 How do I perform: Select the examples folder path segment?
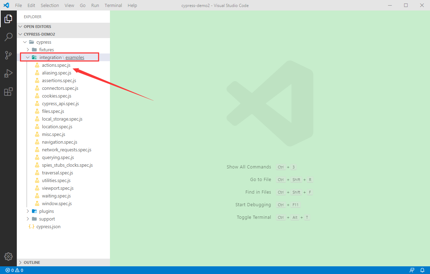(x=75, y=58)
